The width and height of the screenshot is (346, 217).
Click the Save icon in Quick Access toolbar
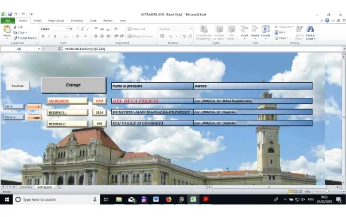pos(10,14)
